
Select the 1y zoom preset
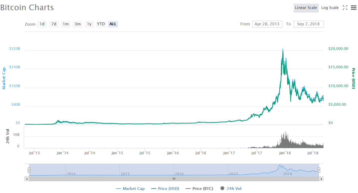[89, 24]
